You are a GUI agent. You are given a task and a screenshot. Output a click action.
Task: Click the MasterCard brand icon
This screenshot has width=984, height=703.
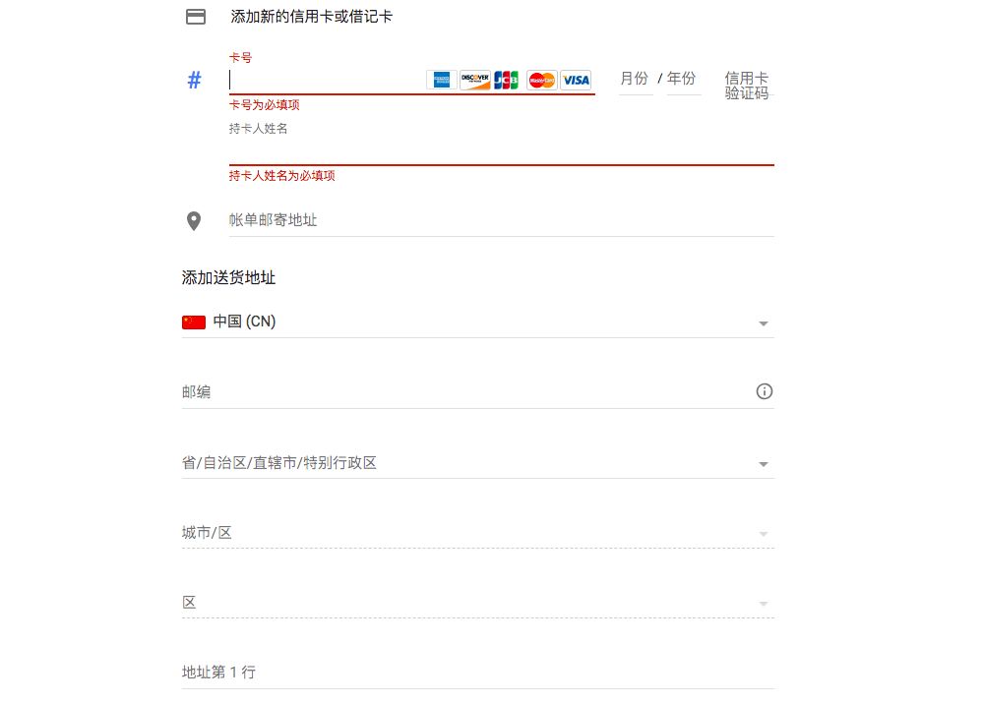pos(539,80)
